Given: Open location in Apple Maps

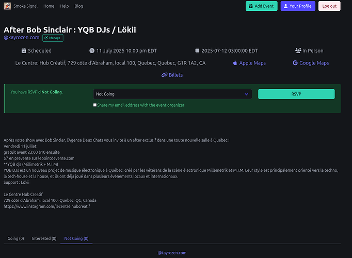Looking at the screenshot, I should [x=249, y=63].
